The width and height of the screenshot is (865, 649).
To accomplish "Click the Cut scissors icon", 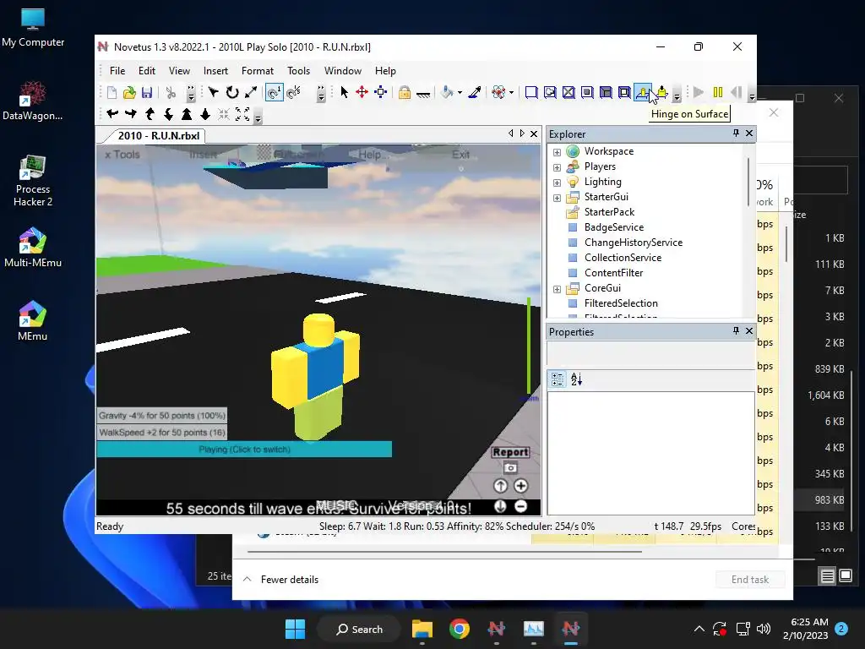I will (171, 93).
